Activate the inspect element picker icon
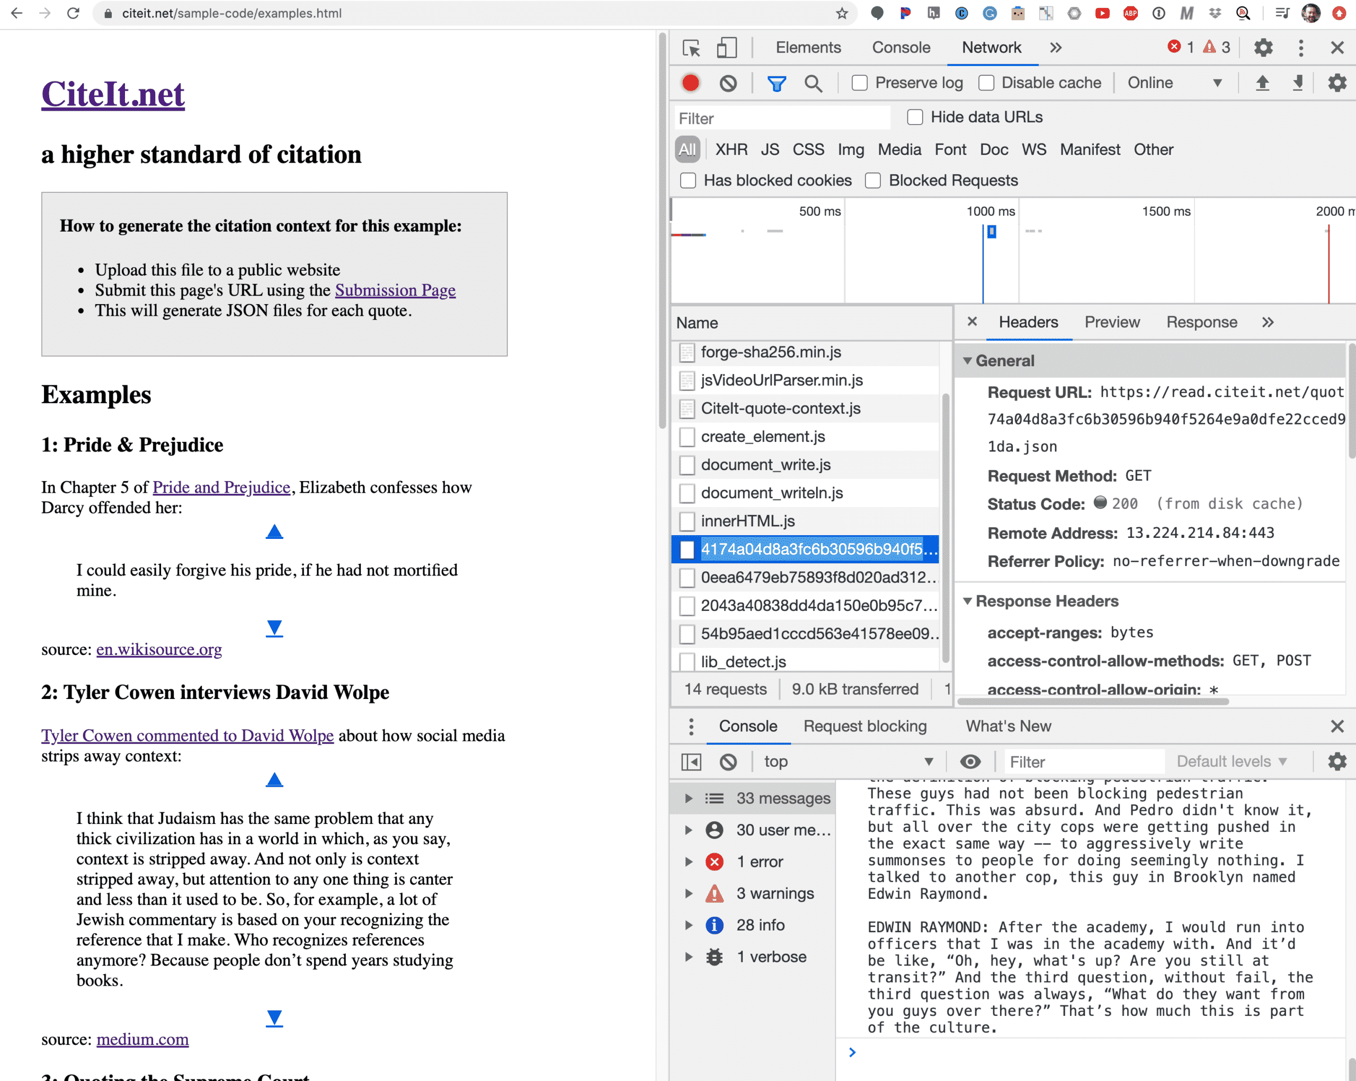The width and height of the screenshot is (1356, 1081). pyautogui.click(x=691, y=48)
